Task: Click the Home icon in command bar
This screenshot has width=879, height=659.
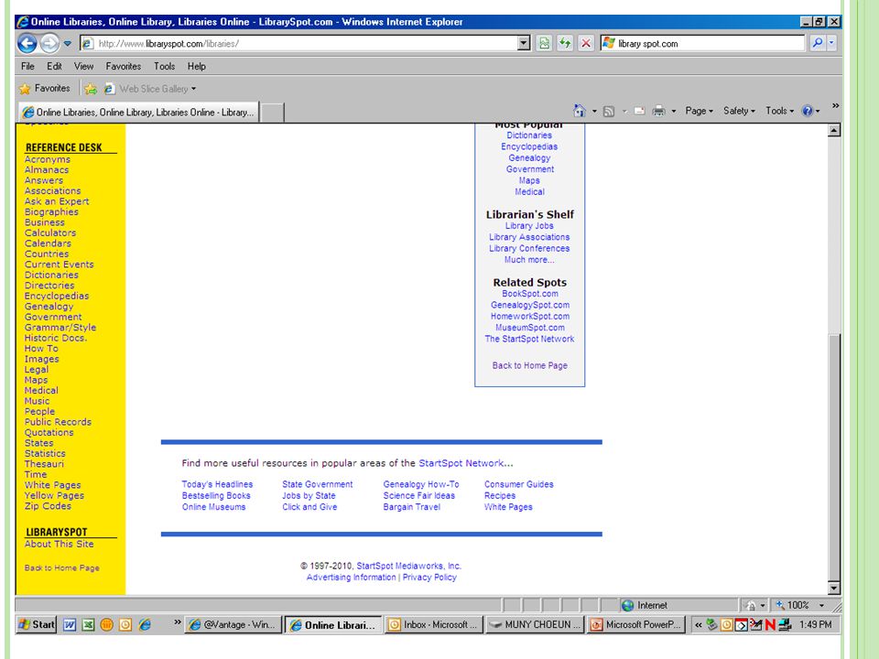Action: (x=579, y=111)
